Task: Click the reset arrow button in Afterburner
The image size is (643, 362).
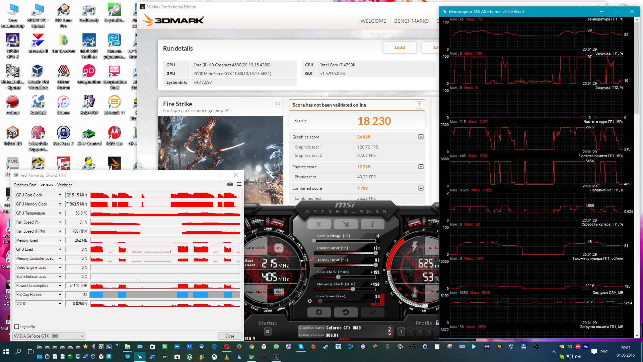Action: [x=346, y=312]
